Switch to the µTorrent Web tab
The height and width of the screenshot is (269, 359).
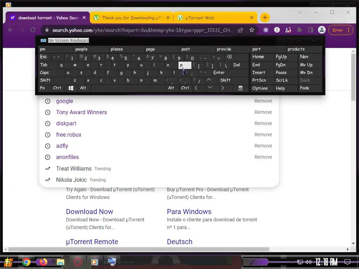click(x=215, y=18)
